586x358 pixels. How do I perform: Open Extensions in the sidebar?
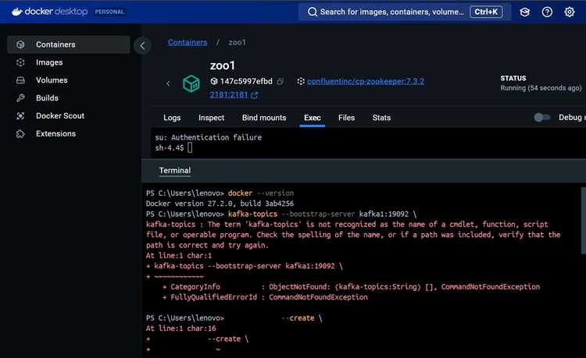click(69, 133)
